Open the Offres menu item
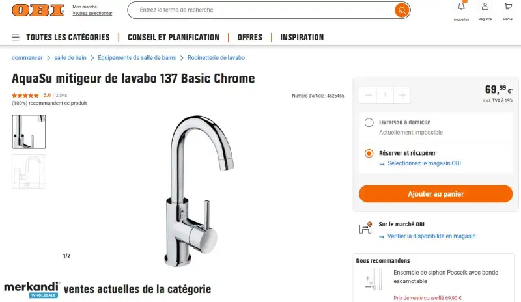This screenshot has width=521, height=302. (250, 37)
